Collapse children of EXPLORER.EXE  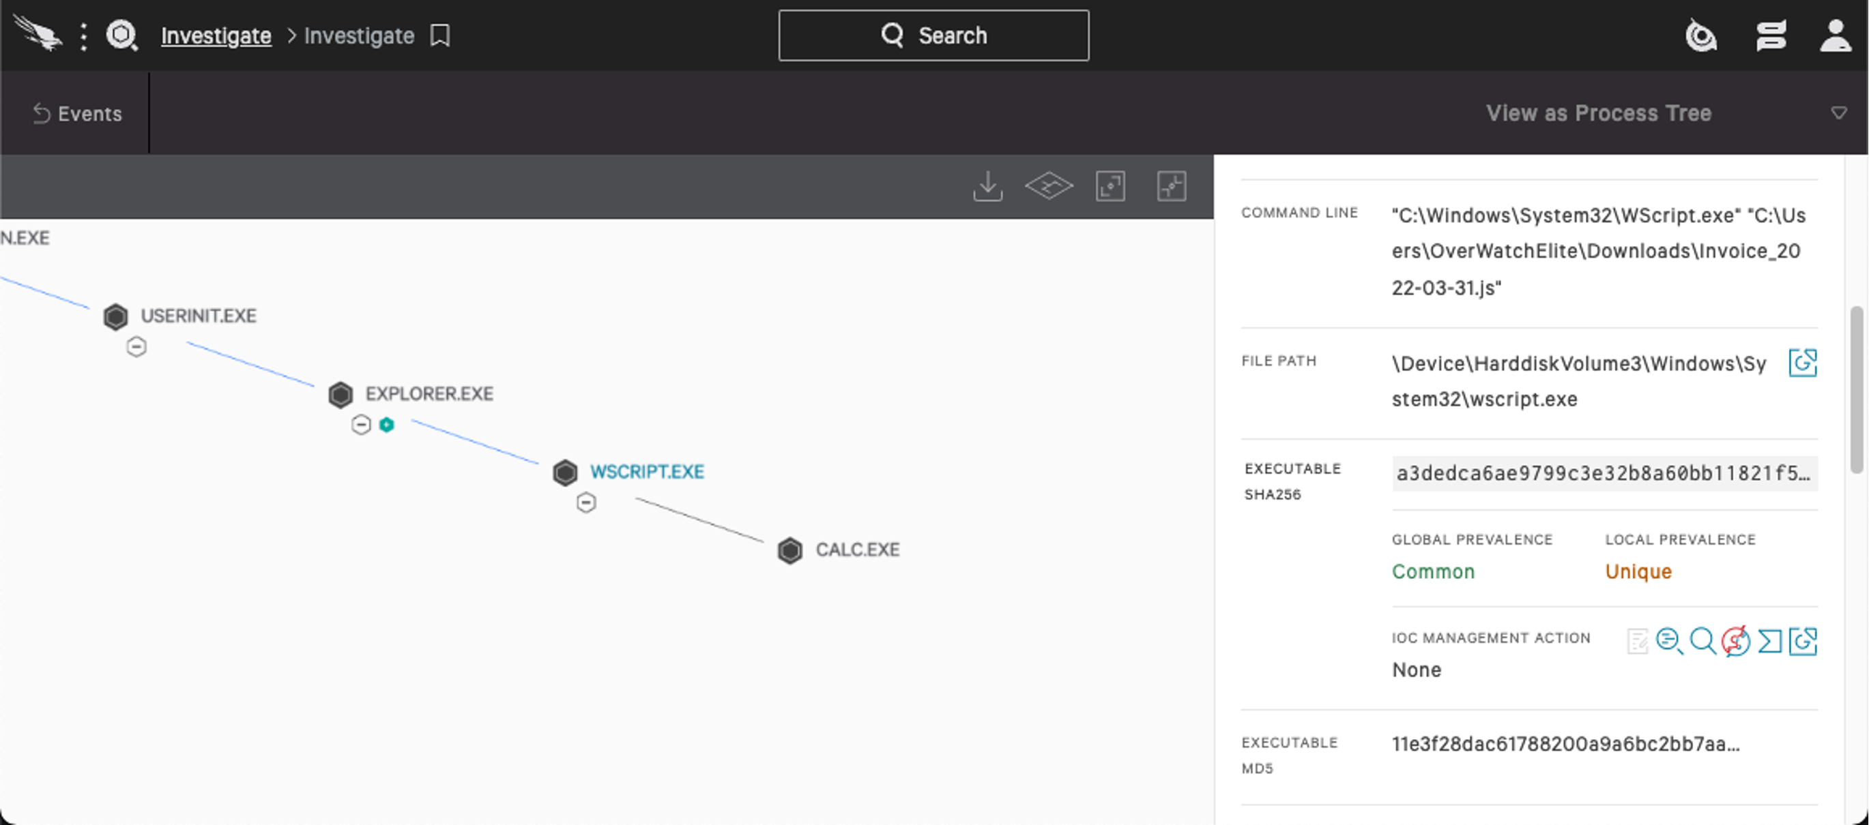(360, 425)
